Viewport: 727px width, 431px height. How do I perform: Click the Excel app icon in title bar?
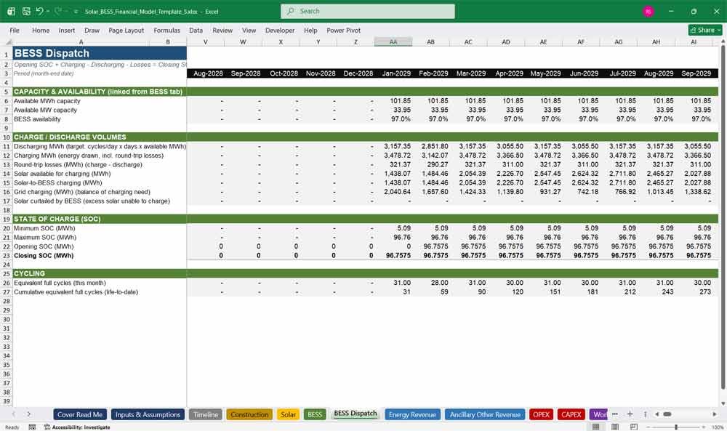click(11, 11)
